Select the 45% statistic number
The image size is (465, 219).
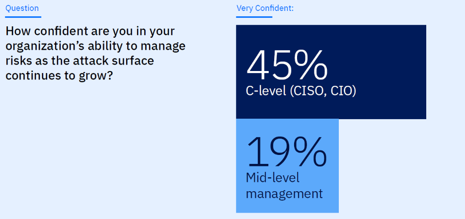287,66
